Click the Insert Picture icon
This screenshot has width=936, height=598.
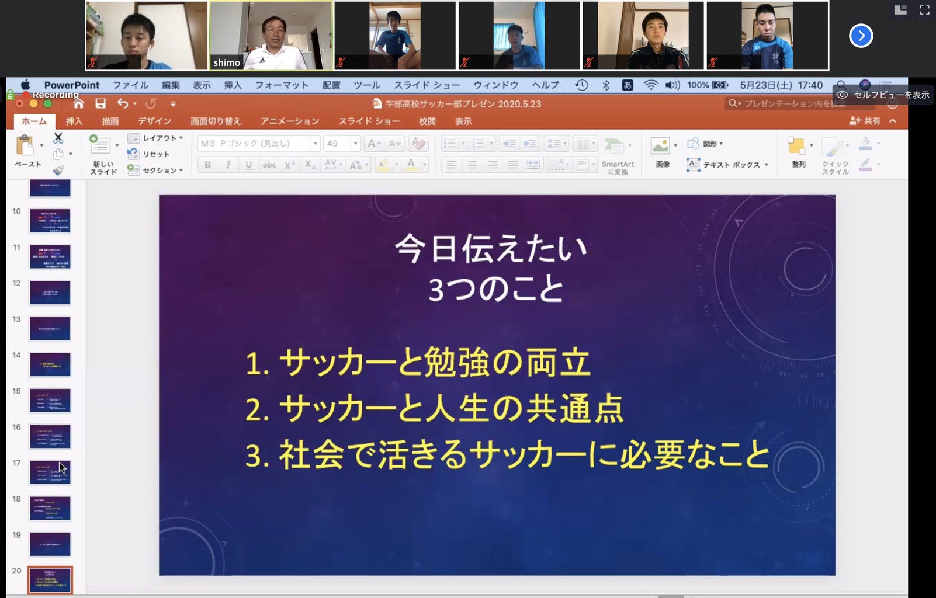pyautogui.click(x=660, y=146)
